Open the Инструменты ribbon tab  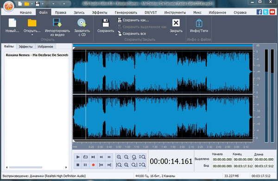pyautogui.click(x=175, y=12)
